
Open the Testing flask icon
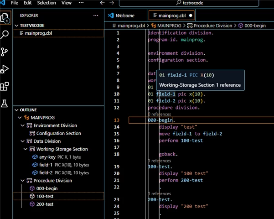[5, 104]
